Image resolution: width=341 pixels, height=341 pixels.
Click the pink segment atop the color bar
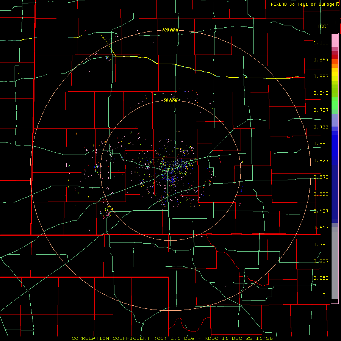click(x=335, y=41)
